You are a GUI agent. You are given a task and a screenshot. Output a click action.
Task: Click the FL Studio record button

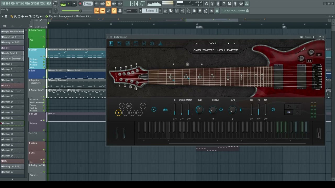(80, 4)
